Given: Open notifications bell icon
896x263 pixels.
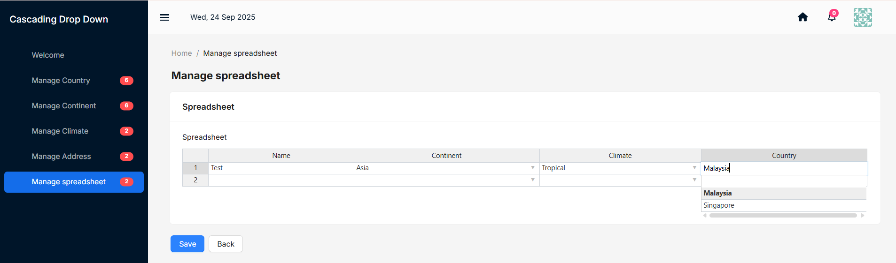Looking at the screenshot, I should pos(832,17).
